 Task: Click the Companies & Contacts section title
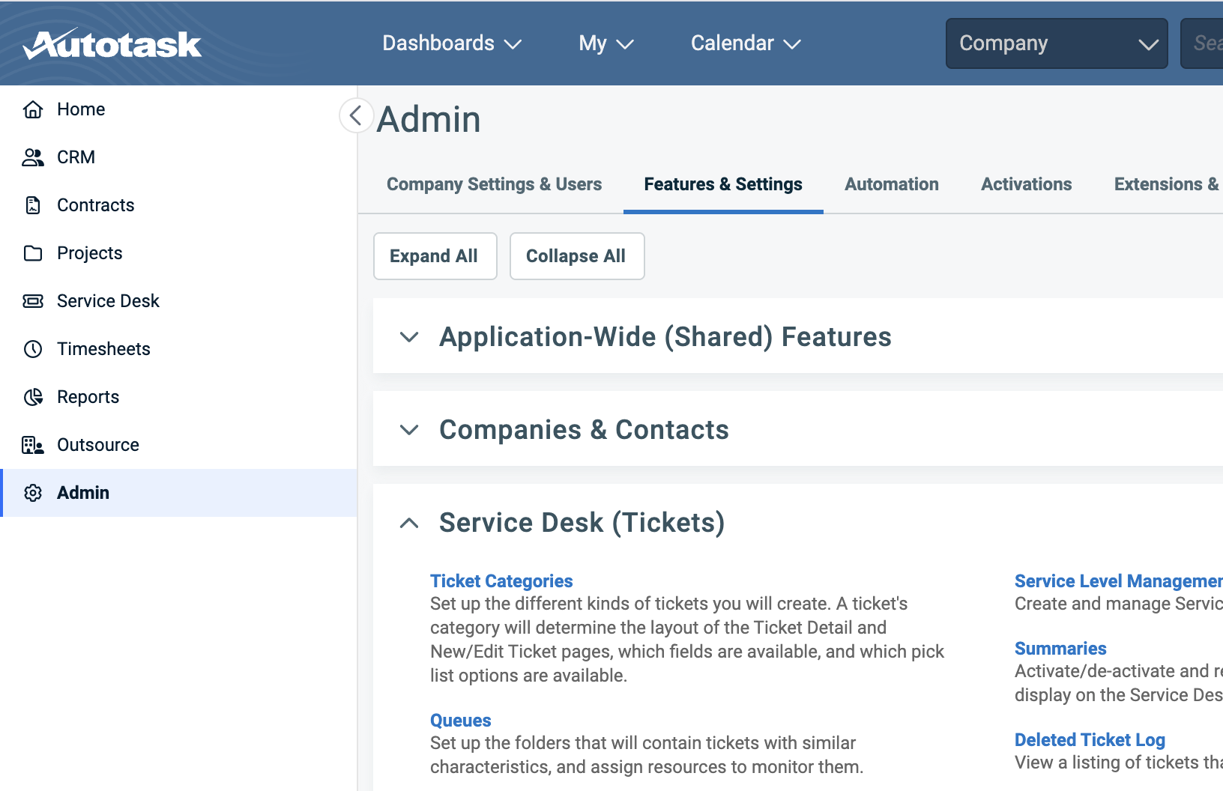(x=584, y=430)
